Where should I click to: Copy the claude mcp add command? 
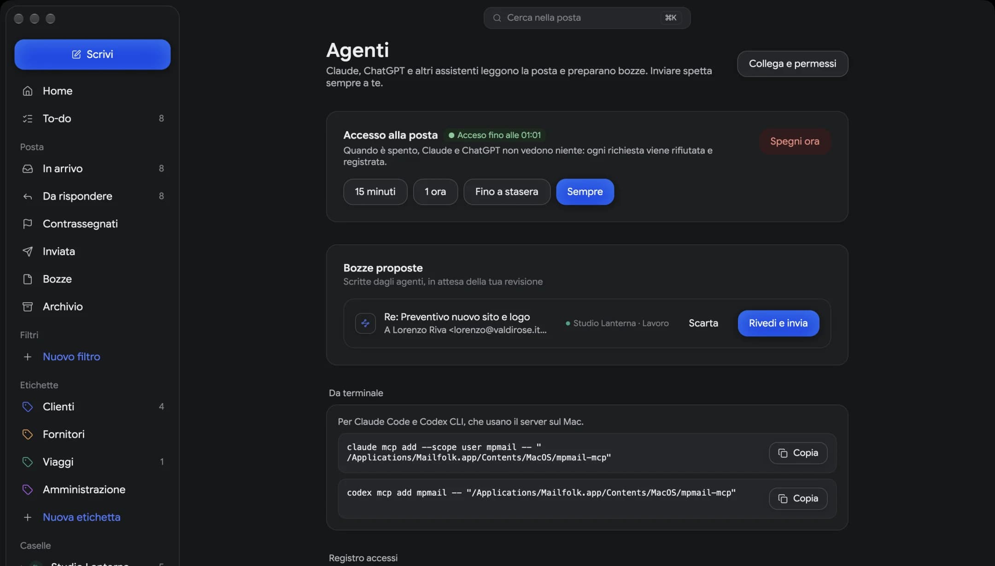[x=798, y=453]
